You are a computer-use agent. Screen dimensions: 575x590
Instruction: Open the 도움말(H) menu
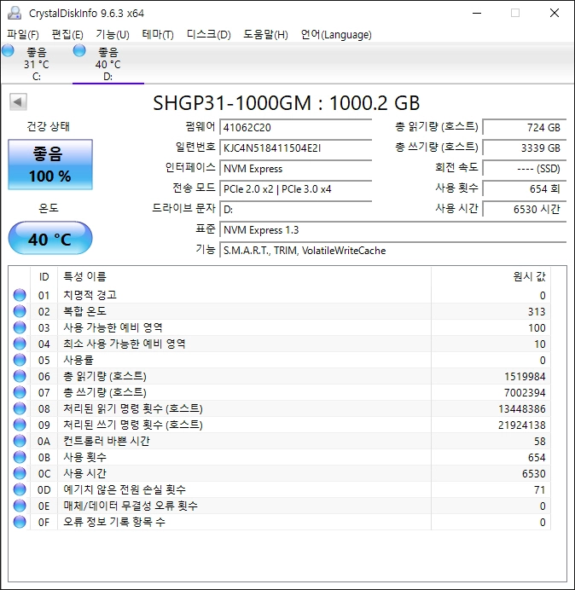pyautogui.click(x=265, y=35)
